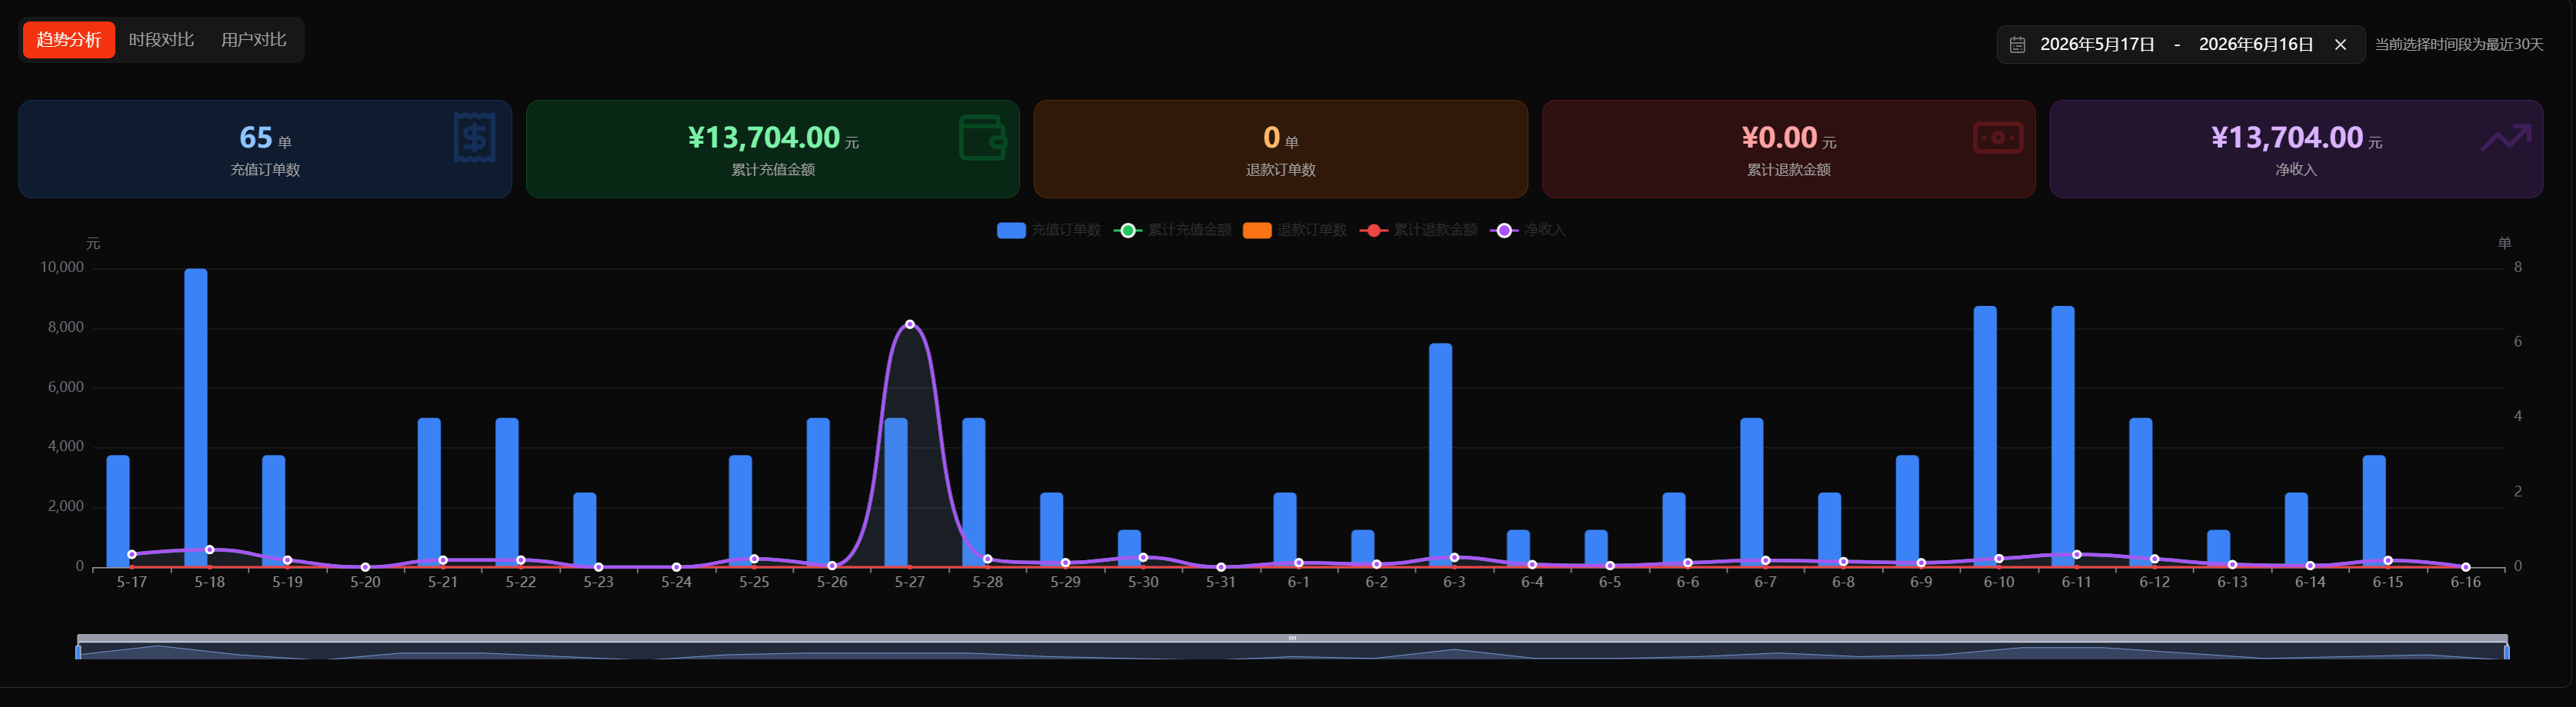Click the bar for 5-21
Screen dimensions: 2576x707
pyautogui.click(x=429, y=493)
